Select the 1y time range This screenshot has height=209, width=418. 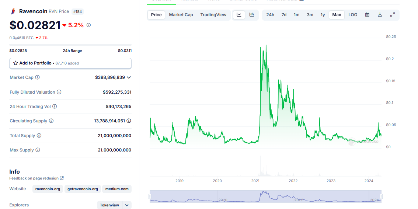tap(323, 15)
